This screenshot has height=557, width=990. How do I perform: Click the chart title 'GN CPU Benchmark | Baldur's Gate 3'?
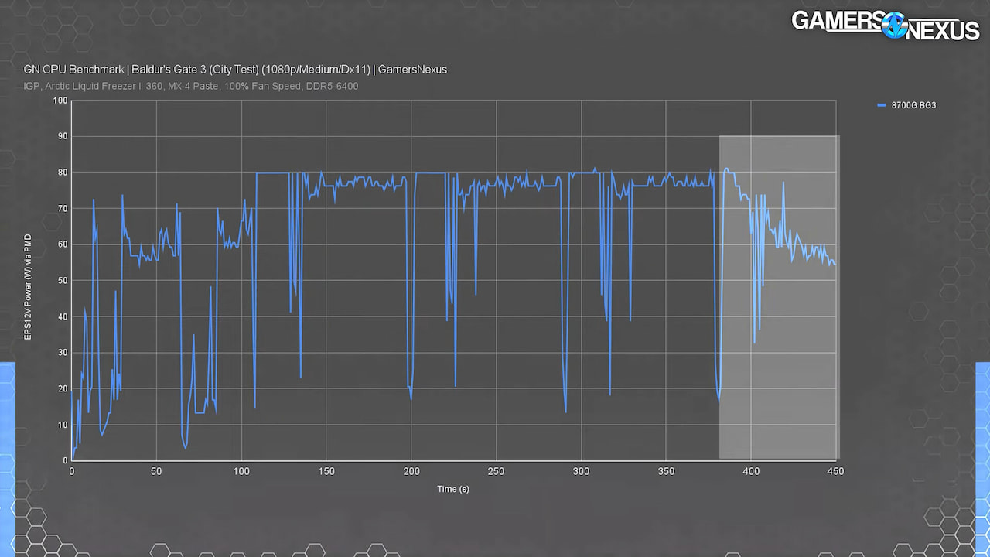(x=235, y=70)
